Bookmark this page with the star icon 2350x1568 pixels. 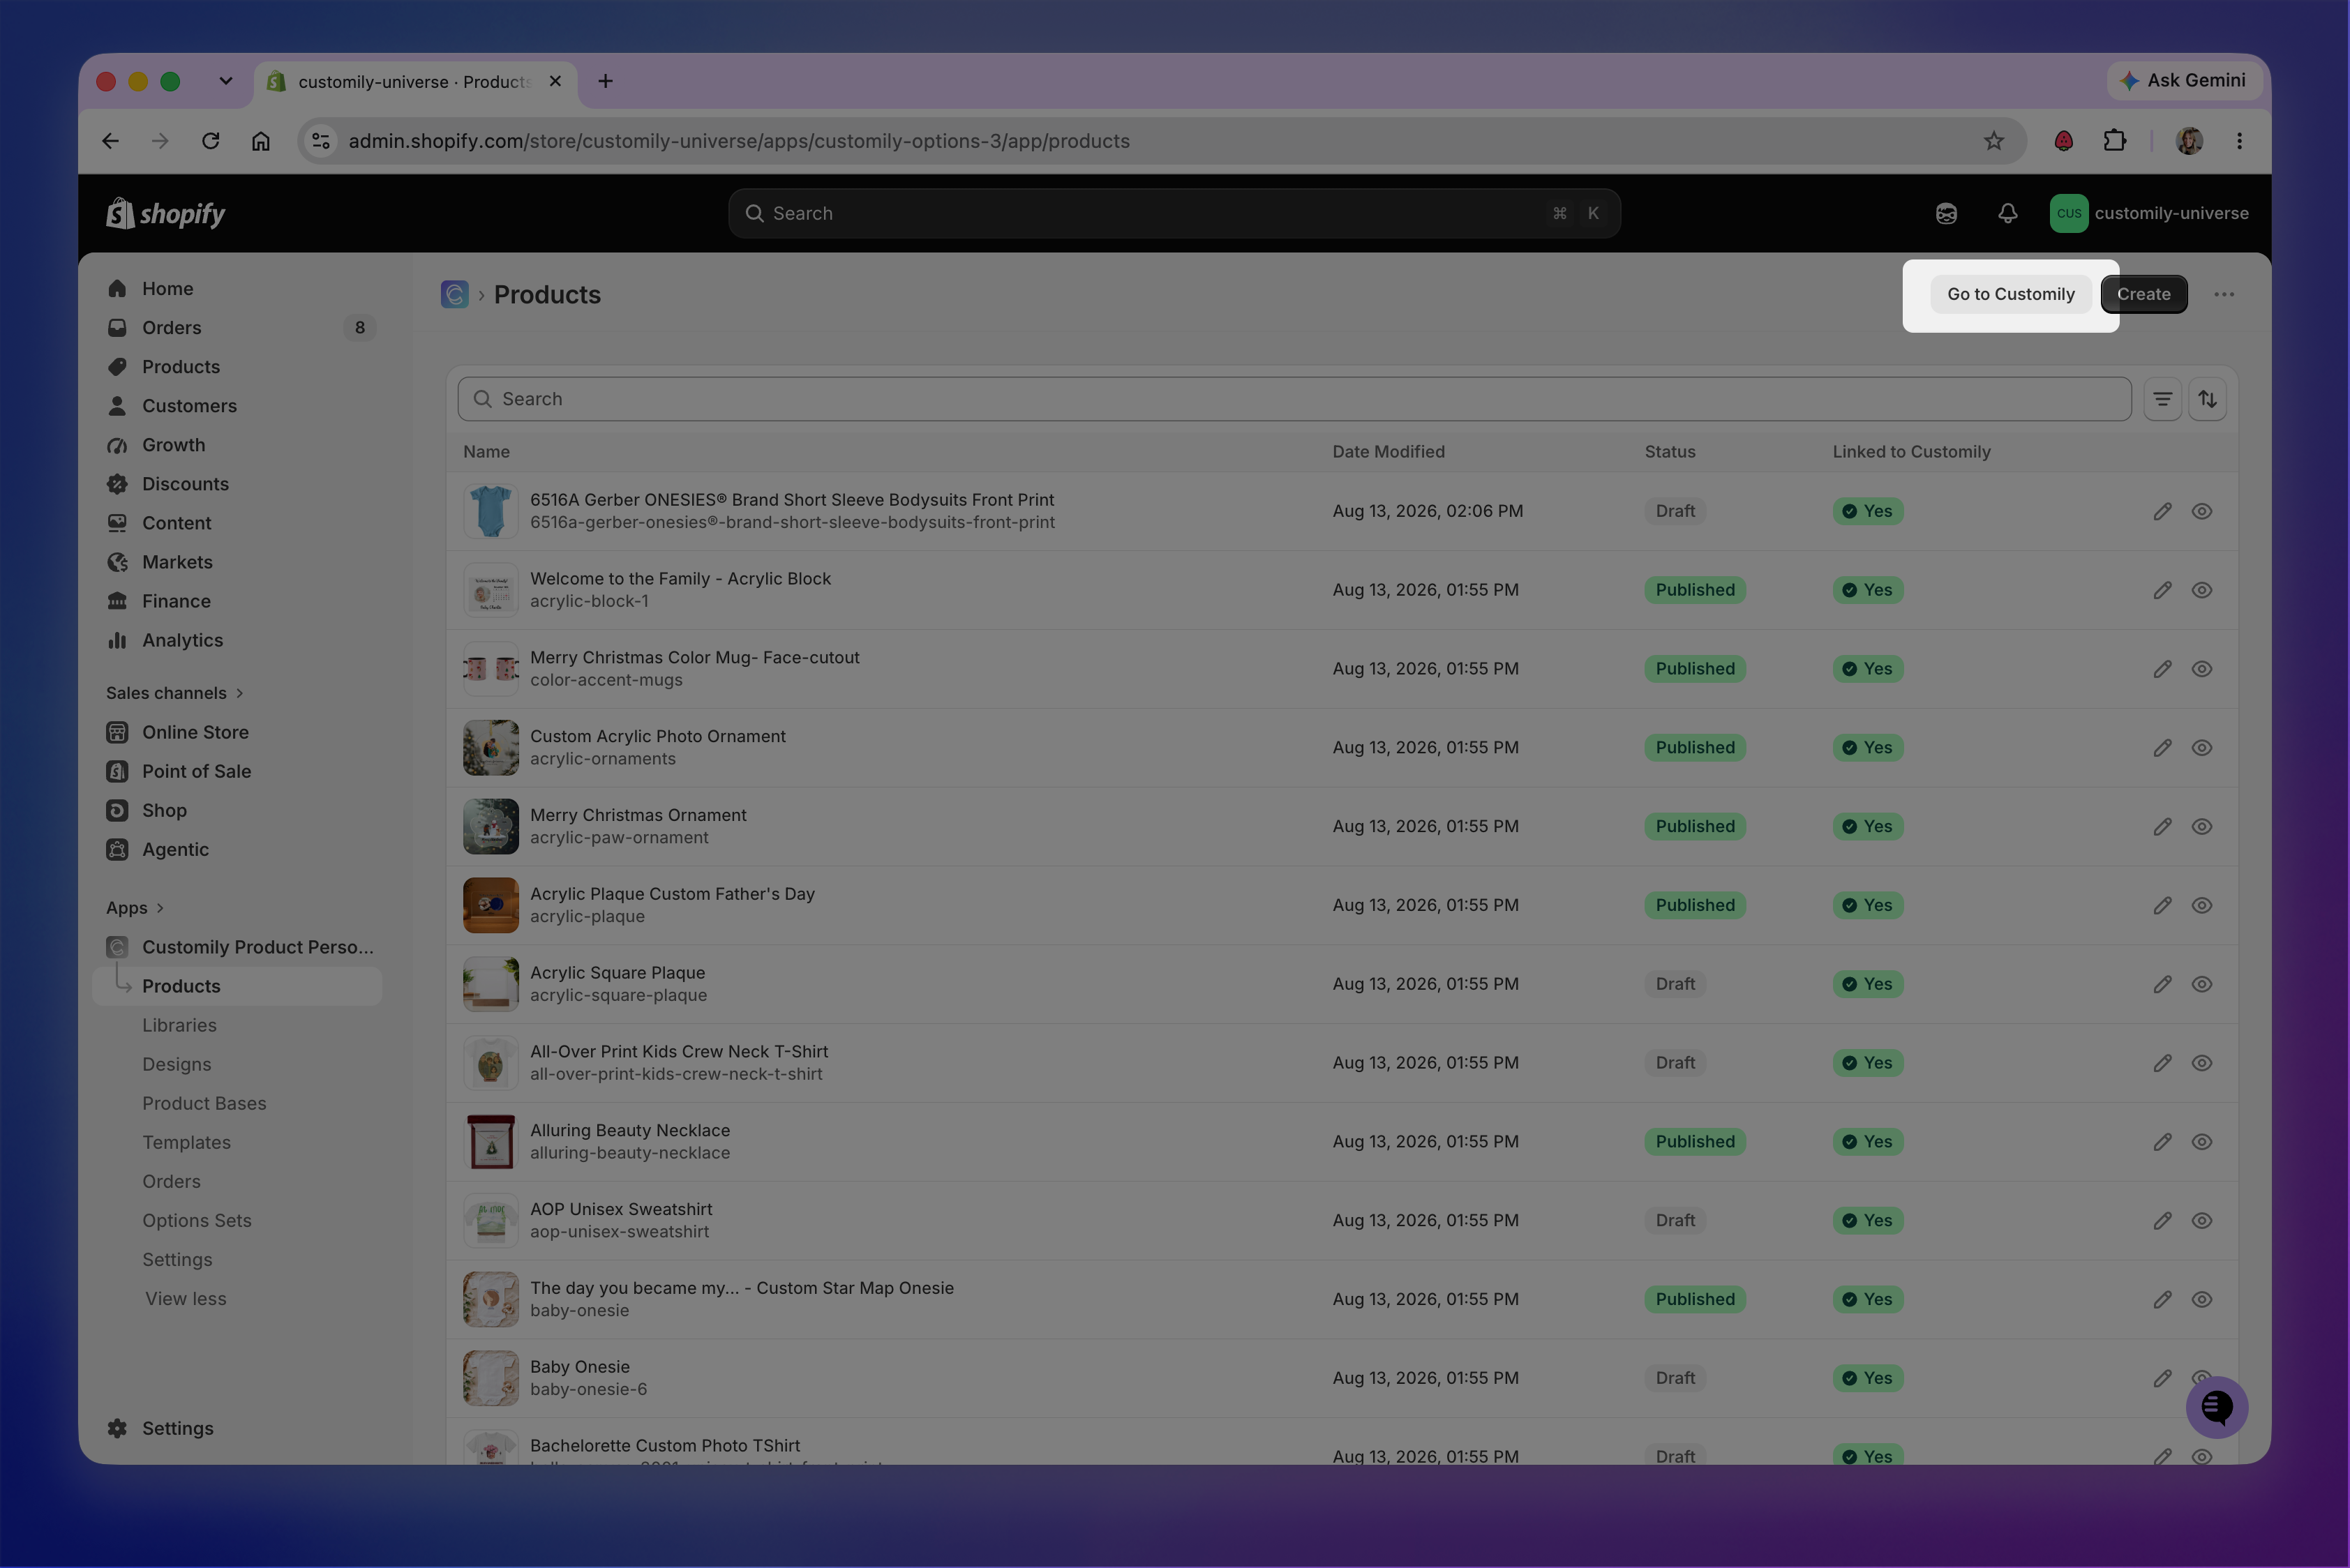click(1994, 141)
